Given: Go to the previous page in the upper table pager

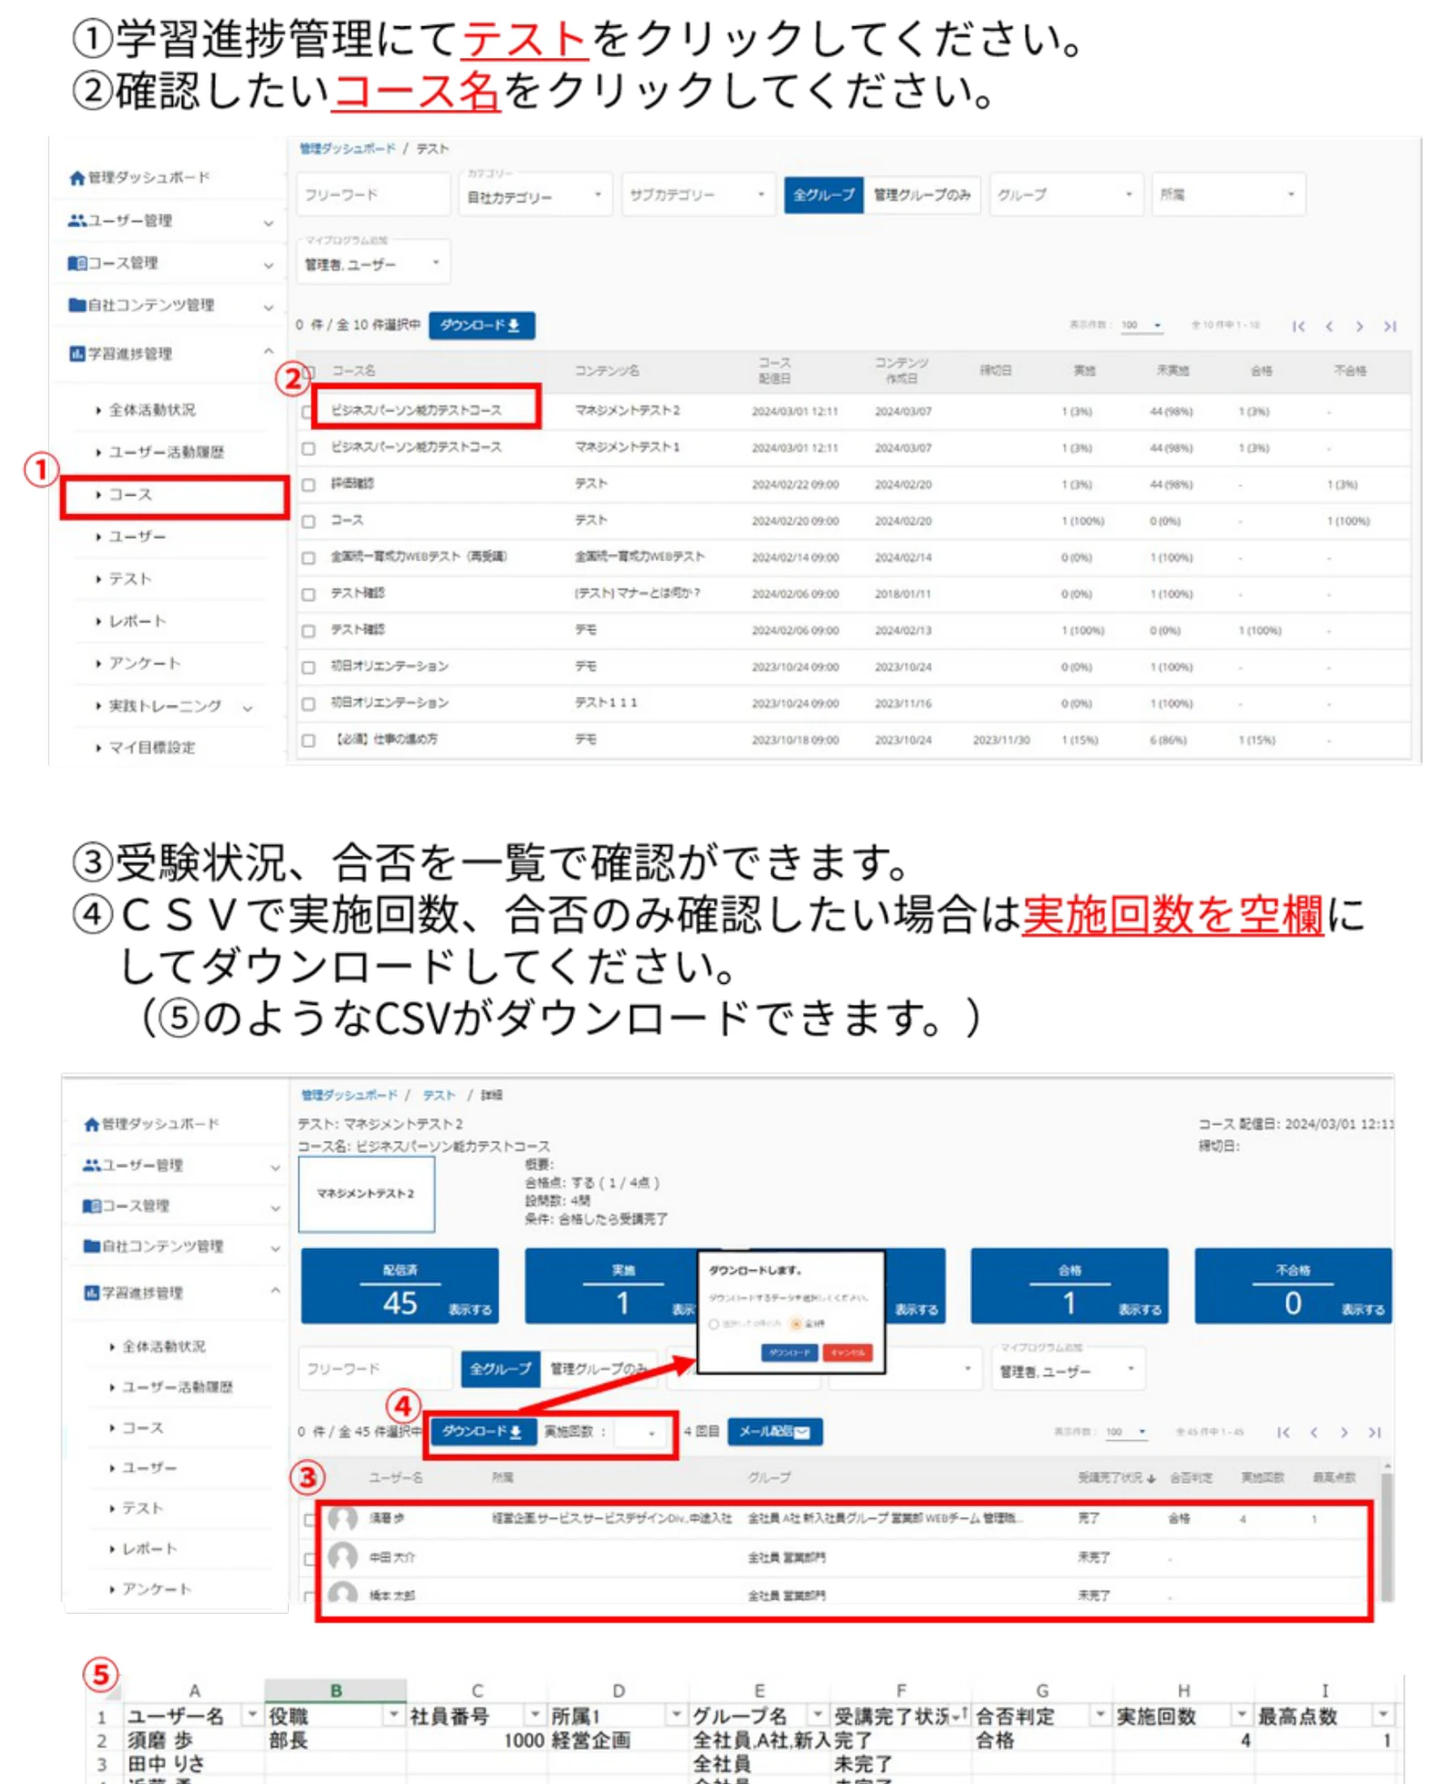Looking at the screenshot, I should point(1329,326).
